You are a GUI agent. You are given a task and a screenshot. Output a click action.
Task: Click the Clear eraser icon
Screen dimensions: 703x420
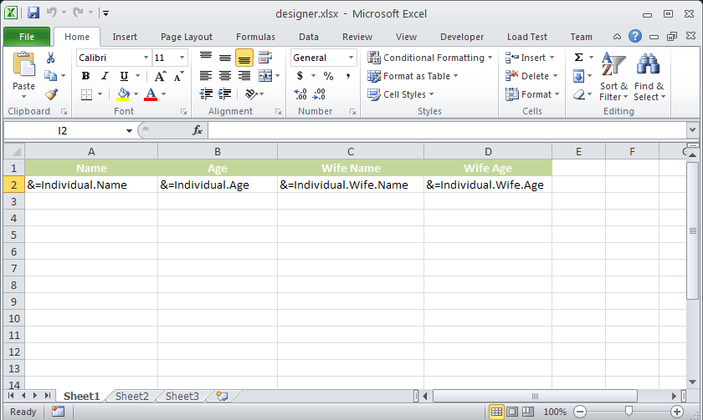coord(579,94)
